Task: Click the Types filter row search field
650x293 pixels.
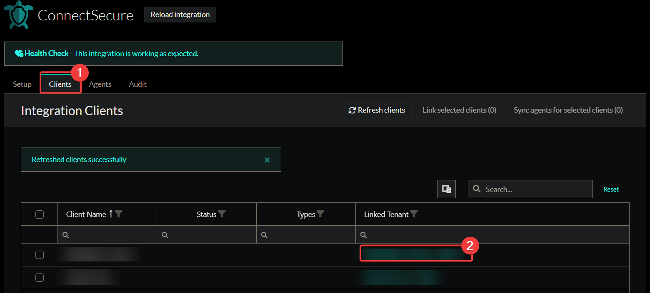Action: pos(310,235)
